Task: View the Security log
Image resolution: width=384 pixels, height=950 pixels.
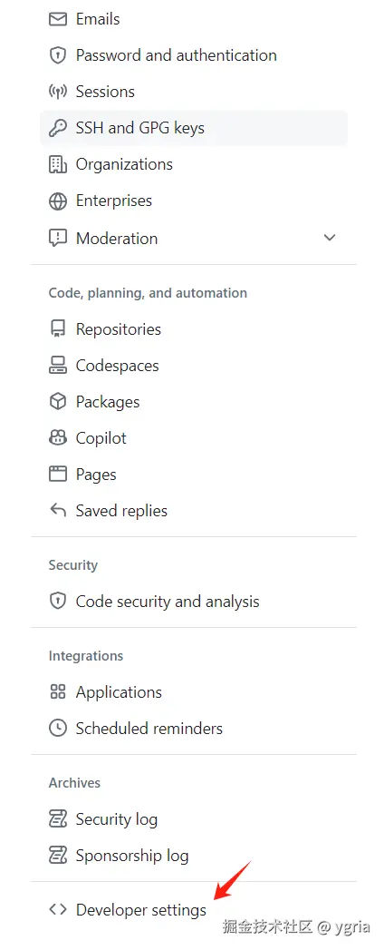Action: [x=194, y=819]
